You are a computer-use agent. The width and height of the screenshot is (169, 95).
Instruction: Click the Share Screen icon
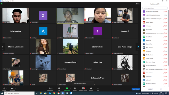pos(67,88)
